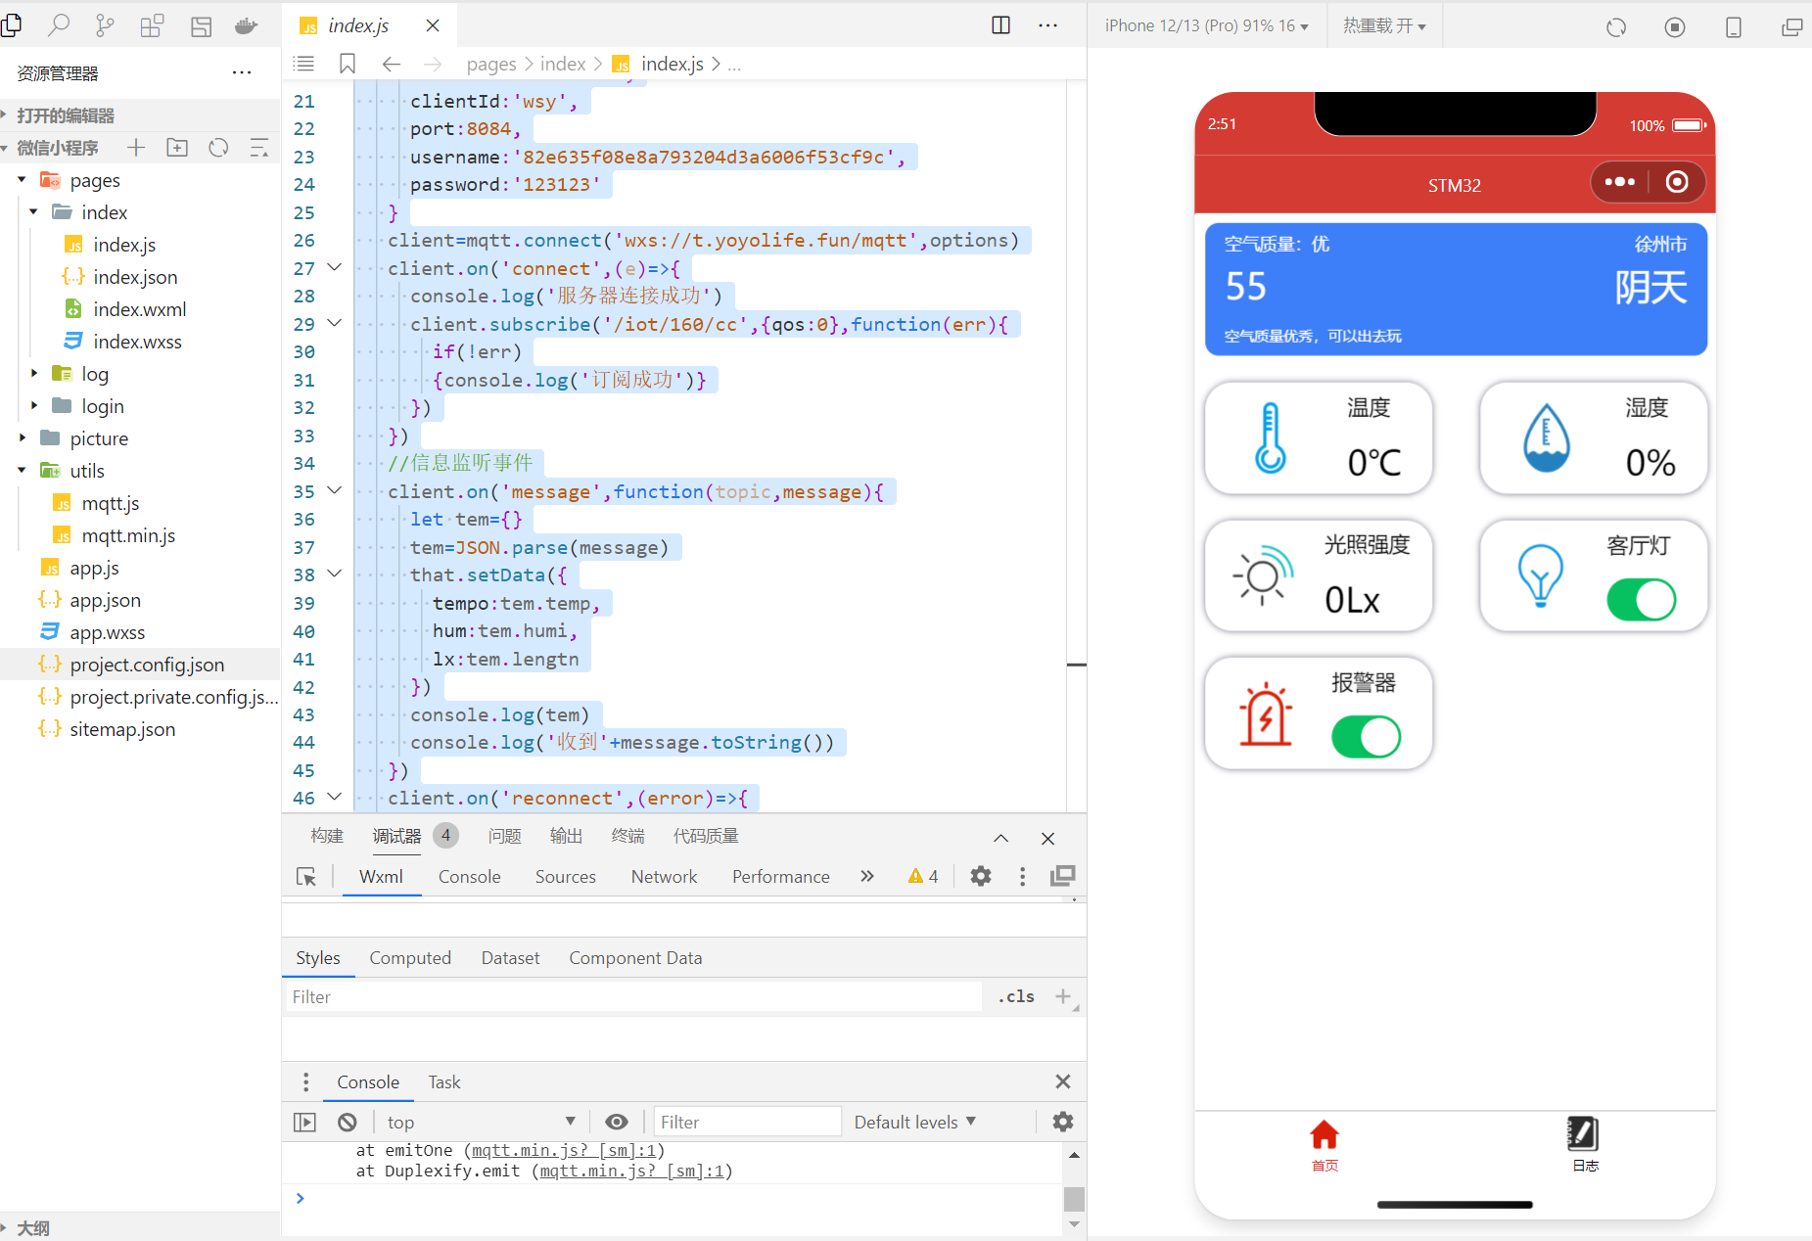Viewport: 1812px width, 1241px height.
Task: Open devtools settings gear
Action: (981, 876)
